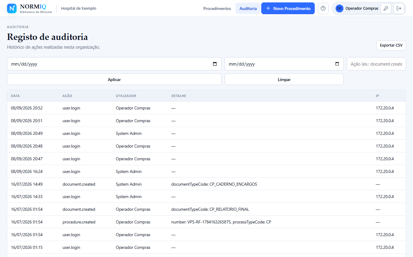Screen dimensions: 413x257
Task: Select the 08/09/2026 20:48 date cell
Action: click(27, 146)
